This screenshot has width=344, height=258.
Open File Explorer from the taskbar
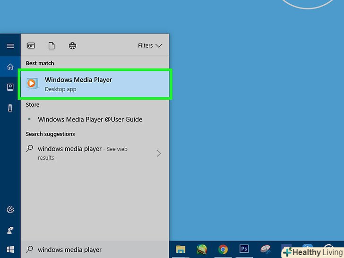(181, 249)
